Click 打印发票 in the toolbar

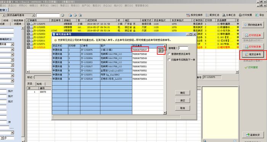245,15
